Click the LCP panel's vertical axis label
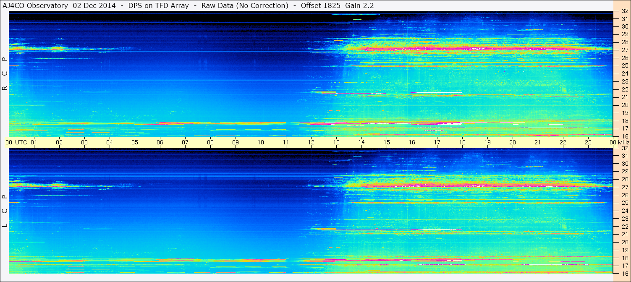The width and height of the screenshot is (631, 282). 5,211
